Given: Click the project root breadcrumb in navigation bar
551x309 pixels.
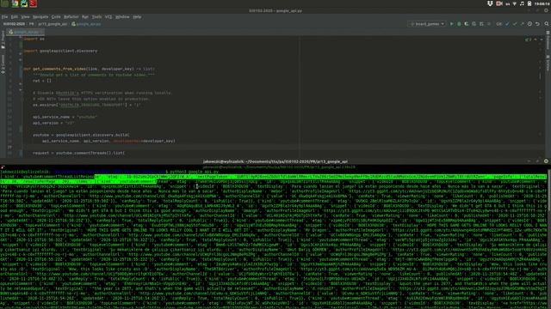Looking at the screenshot, I should click(x=14, y=24).
